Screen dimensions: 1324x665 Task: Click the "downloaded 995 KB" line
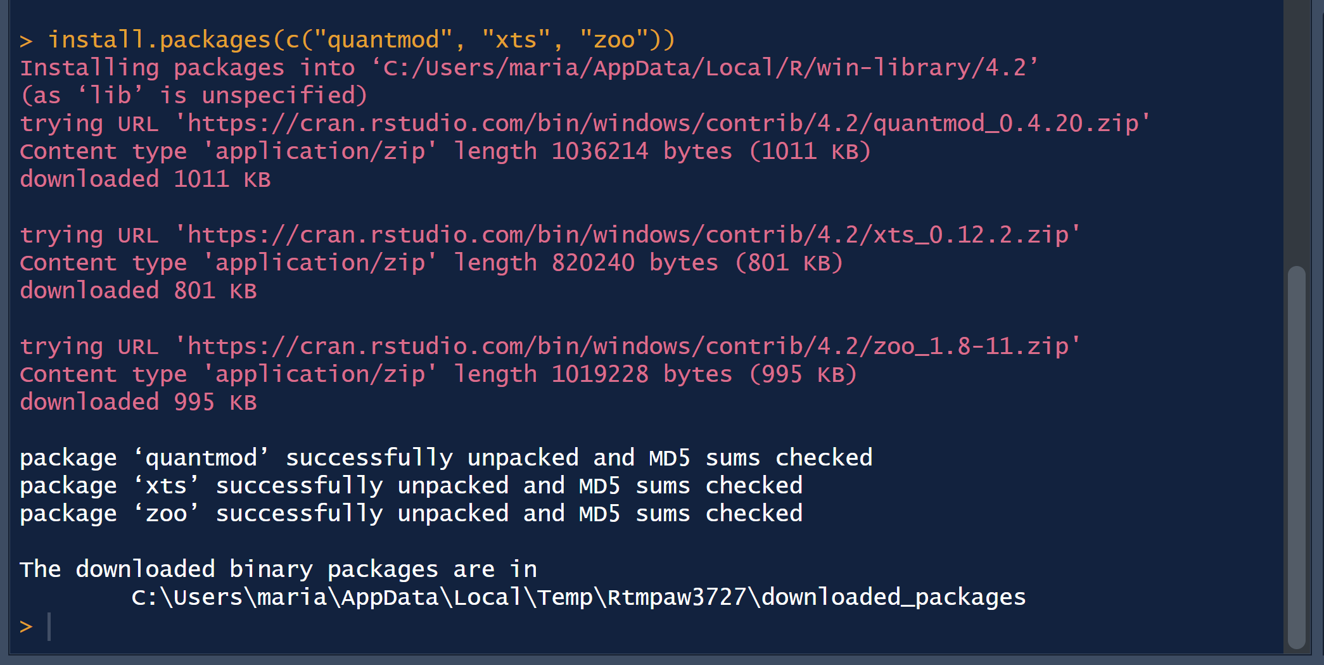138,402
